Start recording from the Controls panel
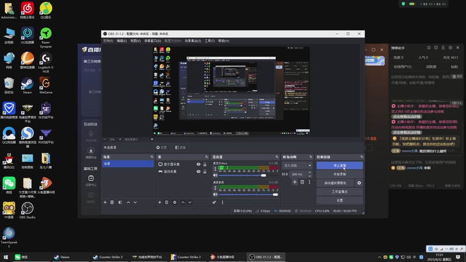The height and width of the screenshot is (262, 466). [340, 174]
